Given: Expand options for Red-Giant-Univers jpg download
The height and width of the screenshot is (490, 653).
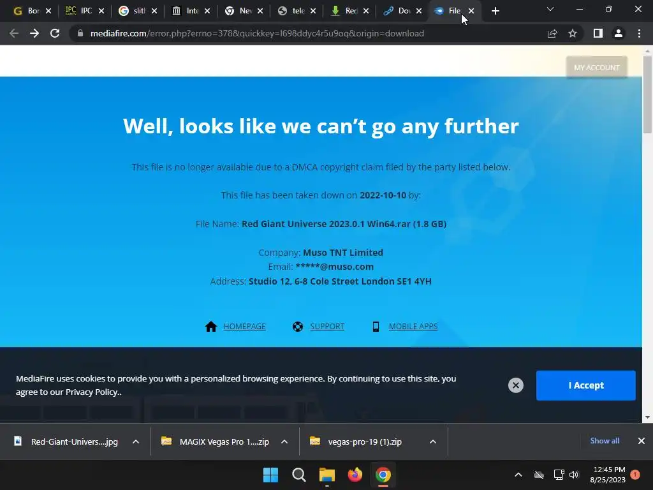Looking at the screenshot, I should 136,442.
